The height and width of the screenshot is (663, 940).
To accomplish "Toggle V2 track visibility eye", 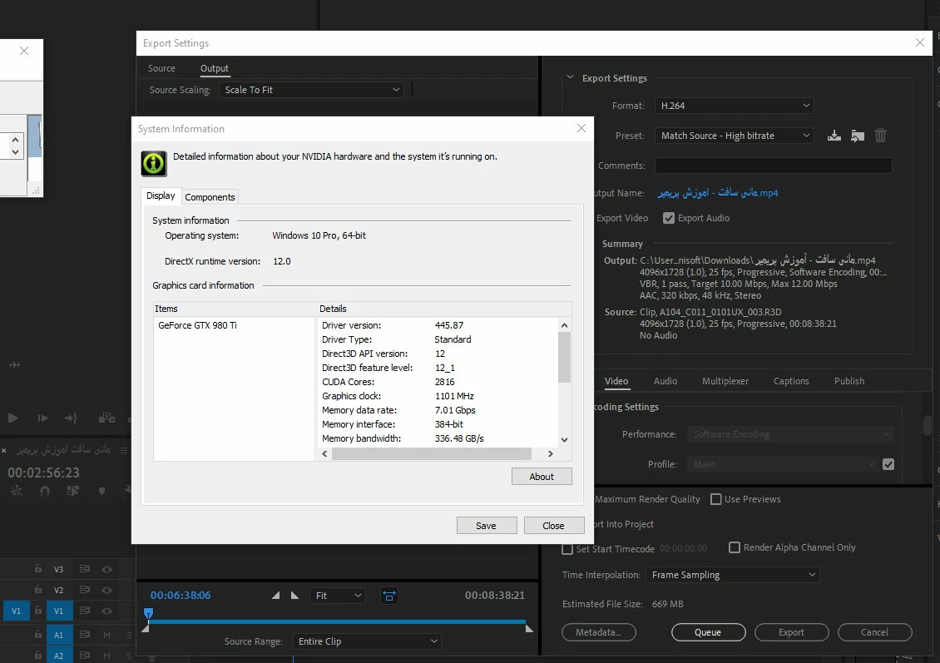I will tap(106, 590).
